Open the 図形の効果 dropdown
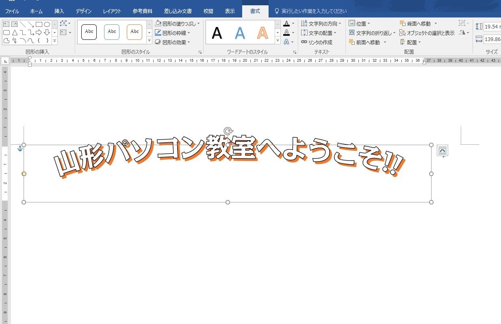The height and width of the screenshot is (324, 501). [173, 42]
